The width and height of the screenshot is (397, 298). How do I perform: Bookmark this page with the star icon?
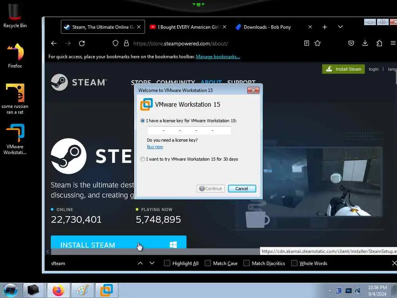318,43
